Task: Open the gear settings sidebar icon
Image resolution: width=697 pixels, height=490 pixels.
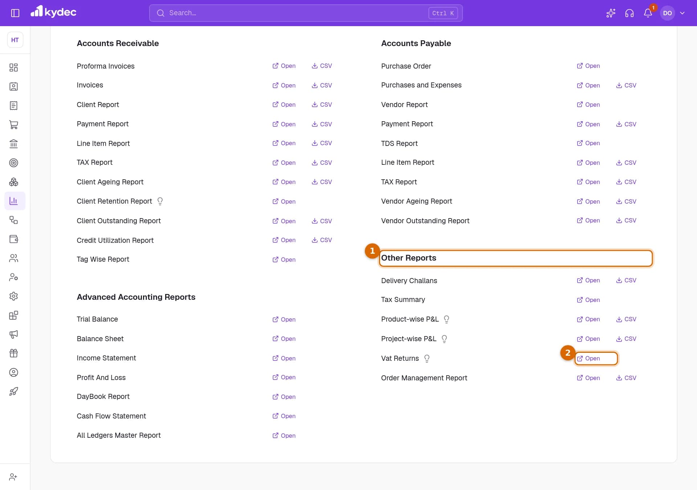Action: pyautogui.click(x=13, y=296)
